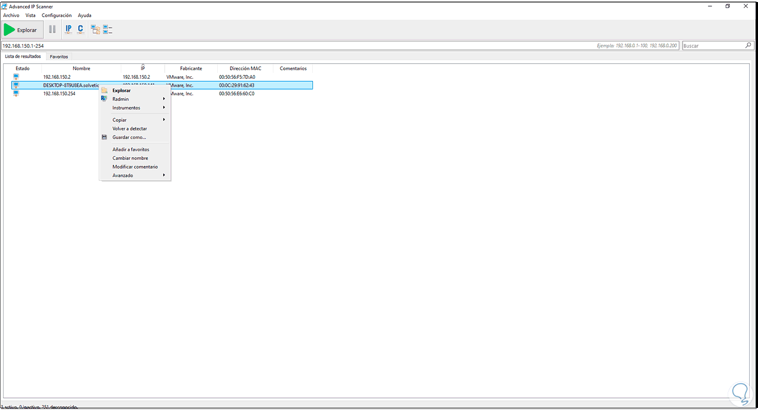Select the name cell 192.168.150.2 in Nombre column

point(57,77)
